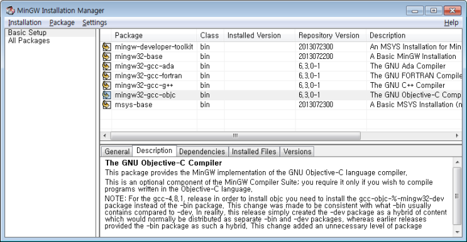Minimize the MinGW Installation Manager window
The height and width of the screenshot is (242, 467).
415,11
